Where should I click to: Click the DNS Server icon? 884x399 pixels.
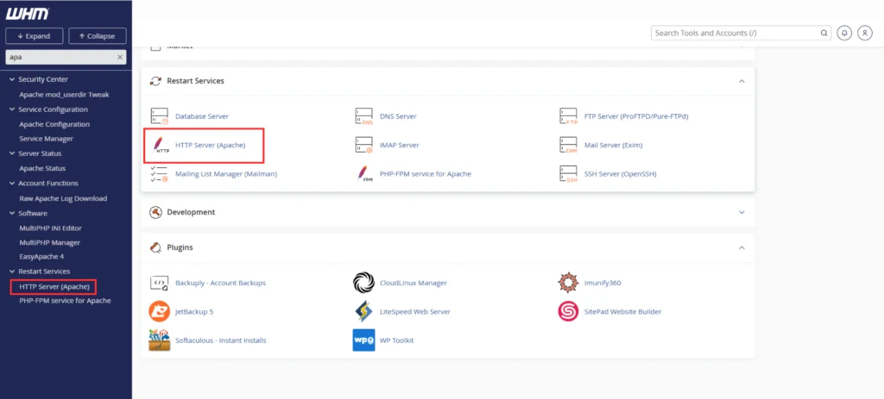click(364, 116)
